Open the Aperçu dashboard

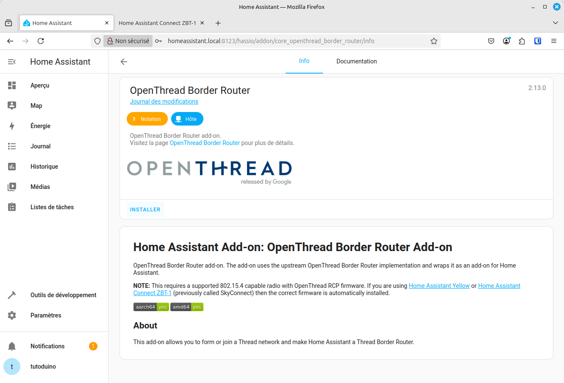click(x=39, y=85)
